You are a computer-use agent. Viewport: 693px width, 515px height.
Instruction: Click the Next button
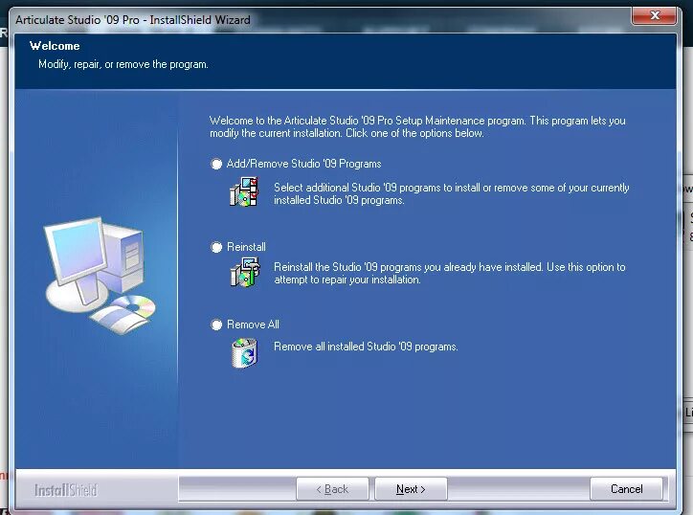click(411, 489)
